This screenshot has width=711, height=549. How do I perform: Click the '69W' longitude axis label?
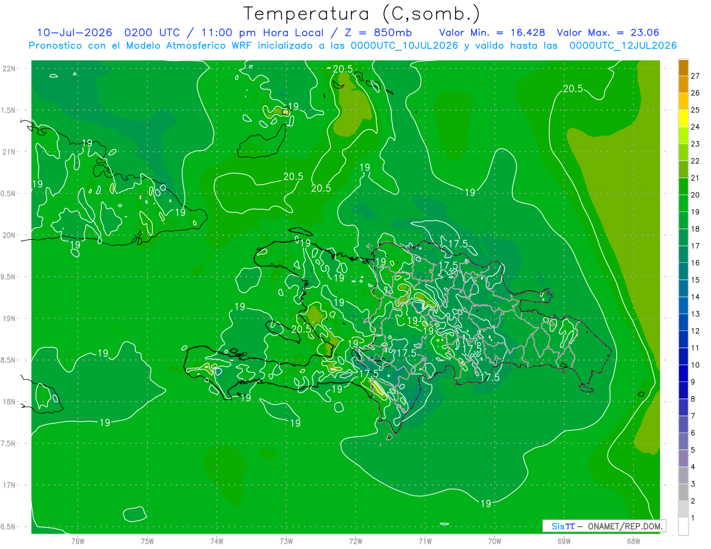(x=564, y=541)
